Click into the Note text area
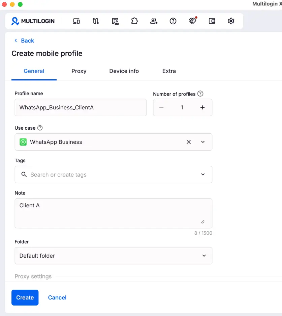This screenshot has height=316, width=282. point(114,213)
